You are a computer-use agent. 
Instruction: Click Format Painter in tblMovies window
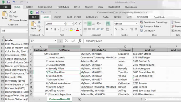point(18,20)
